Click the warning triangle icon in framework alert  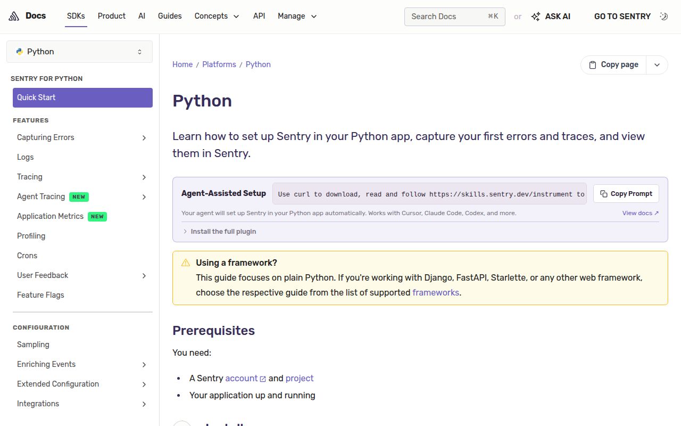(x=186, y=263)
